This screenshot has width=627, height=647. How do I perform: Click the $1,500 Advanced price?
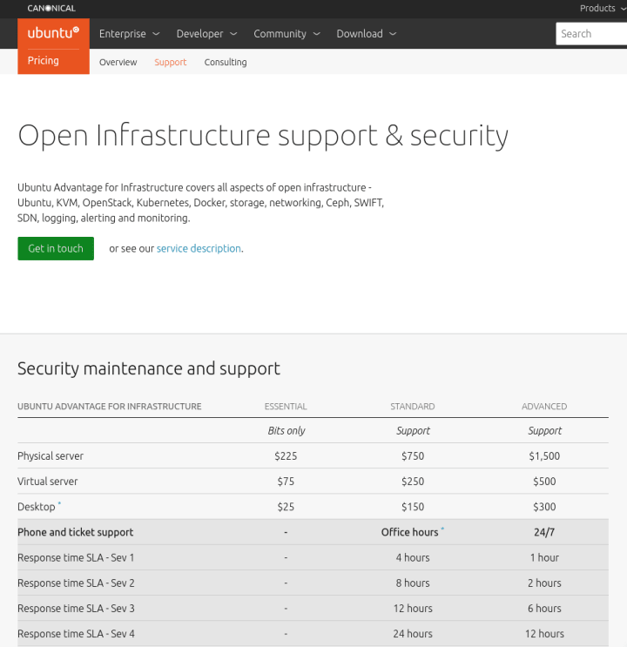point(544,456)
